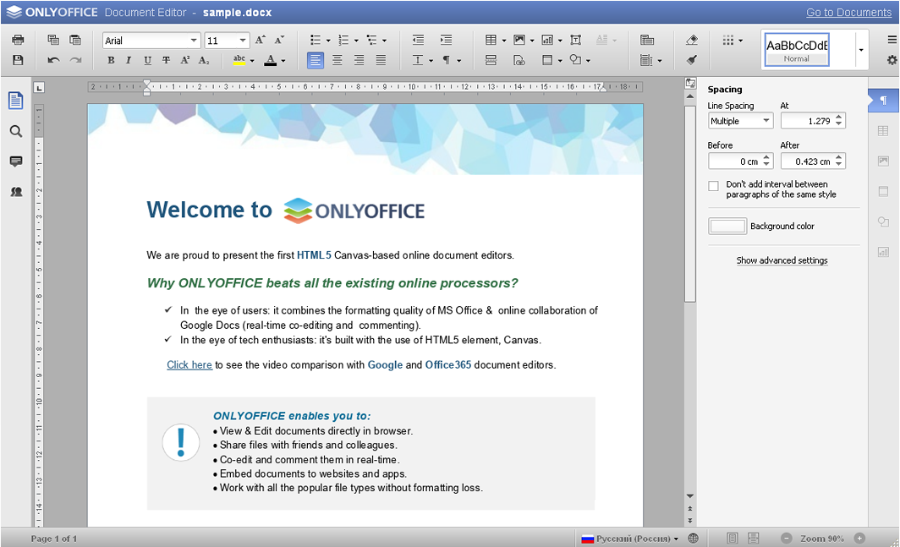Open the Comments panel in left sidebar
The height and width of the screenshot is (547, 900).
coord(16,161)
